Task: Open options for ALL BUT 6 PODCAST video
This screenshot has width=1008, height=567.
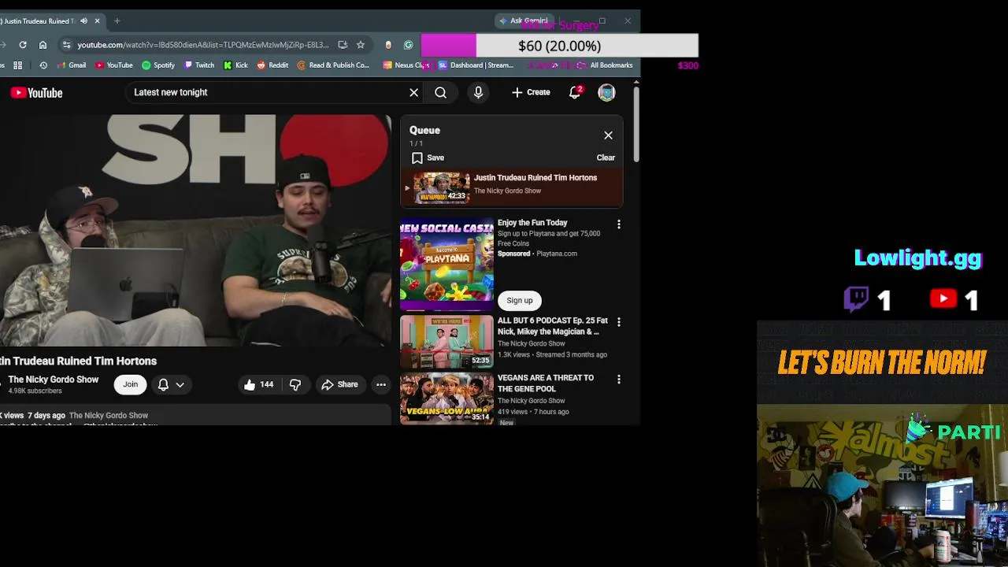Action: [x=619, y=322]
